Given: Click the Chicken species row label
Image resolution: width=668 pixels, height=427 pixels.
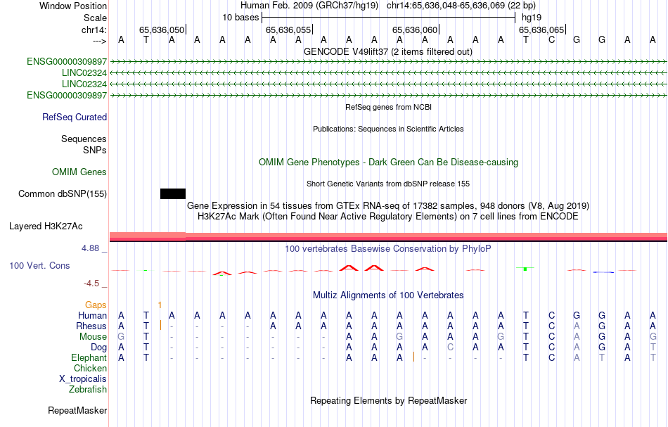Looking at the screenshot, I should pyautogui.click(x=90, y=369).
